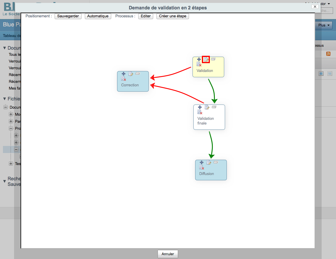Click the plus icon on the Diffusion step

pyautogui.click(x=201, y=162)
